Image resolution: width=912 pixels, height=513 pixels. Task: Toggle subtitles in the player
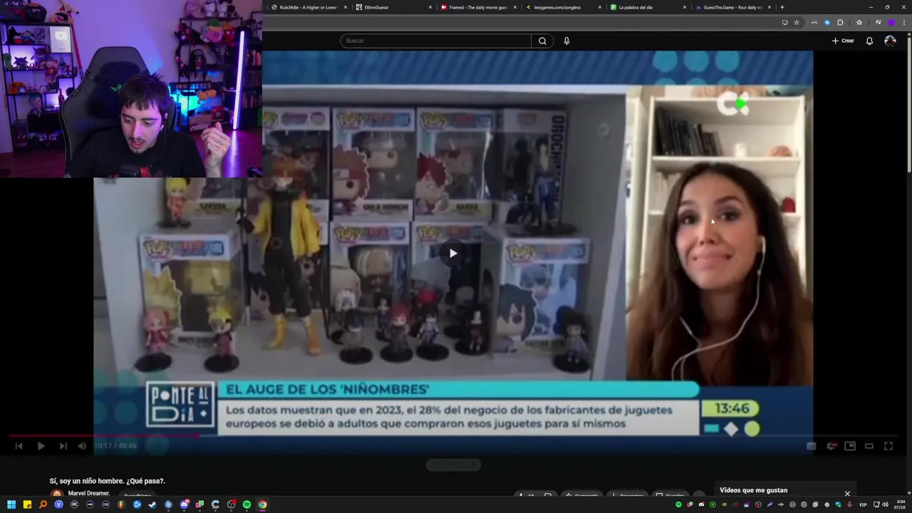tap(811, 446)
